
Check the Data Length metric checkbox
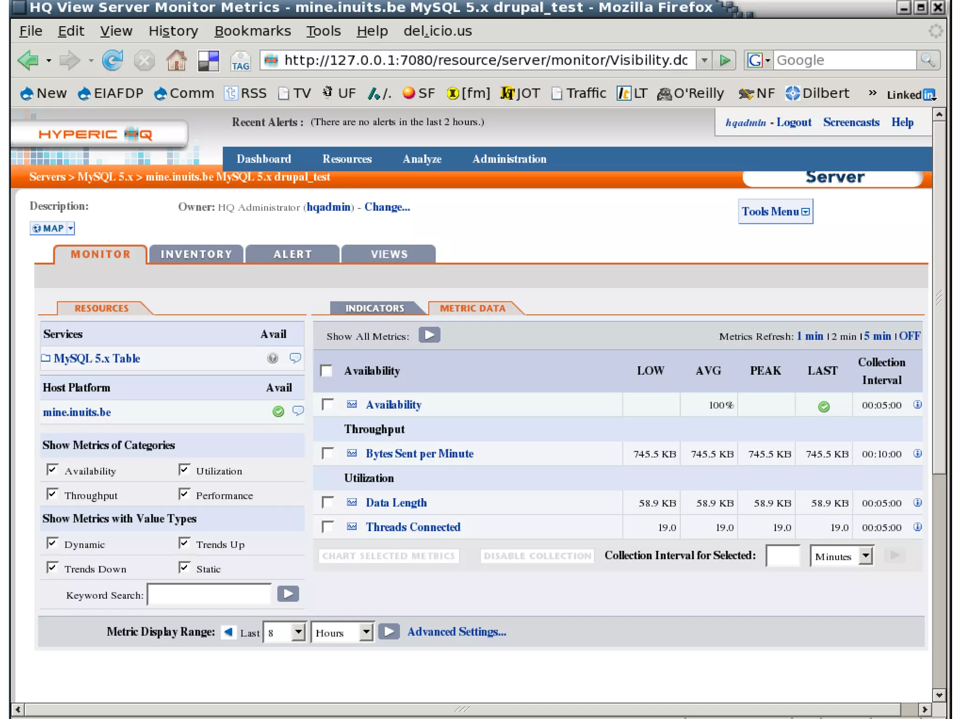[x=328, y=502]
